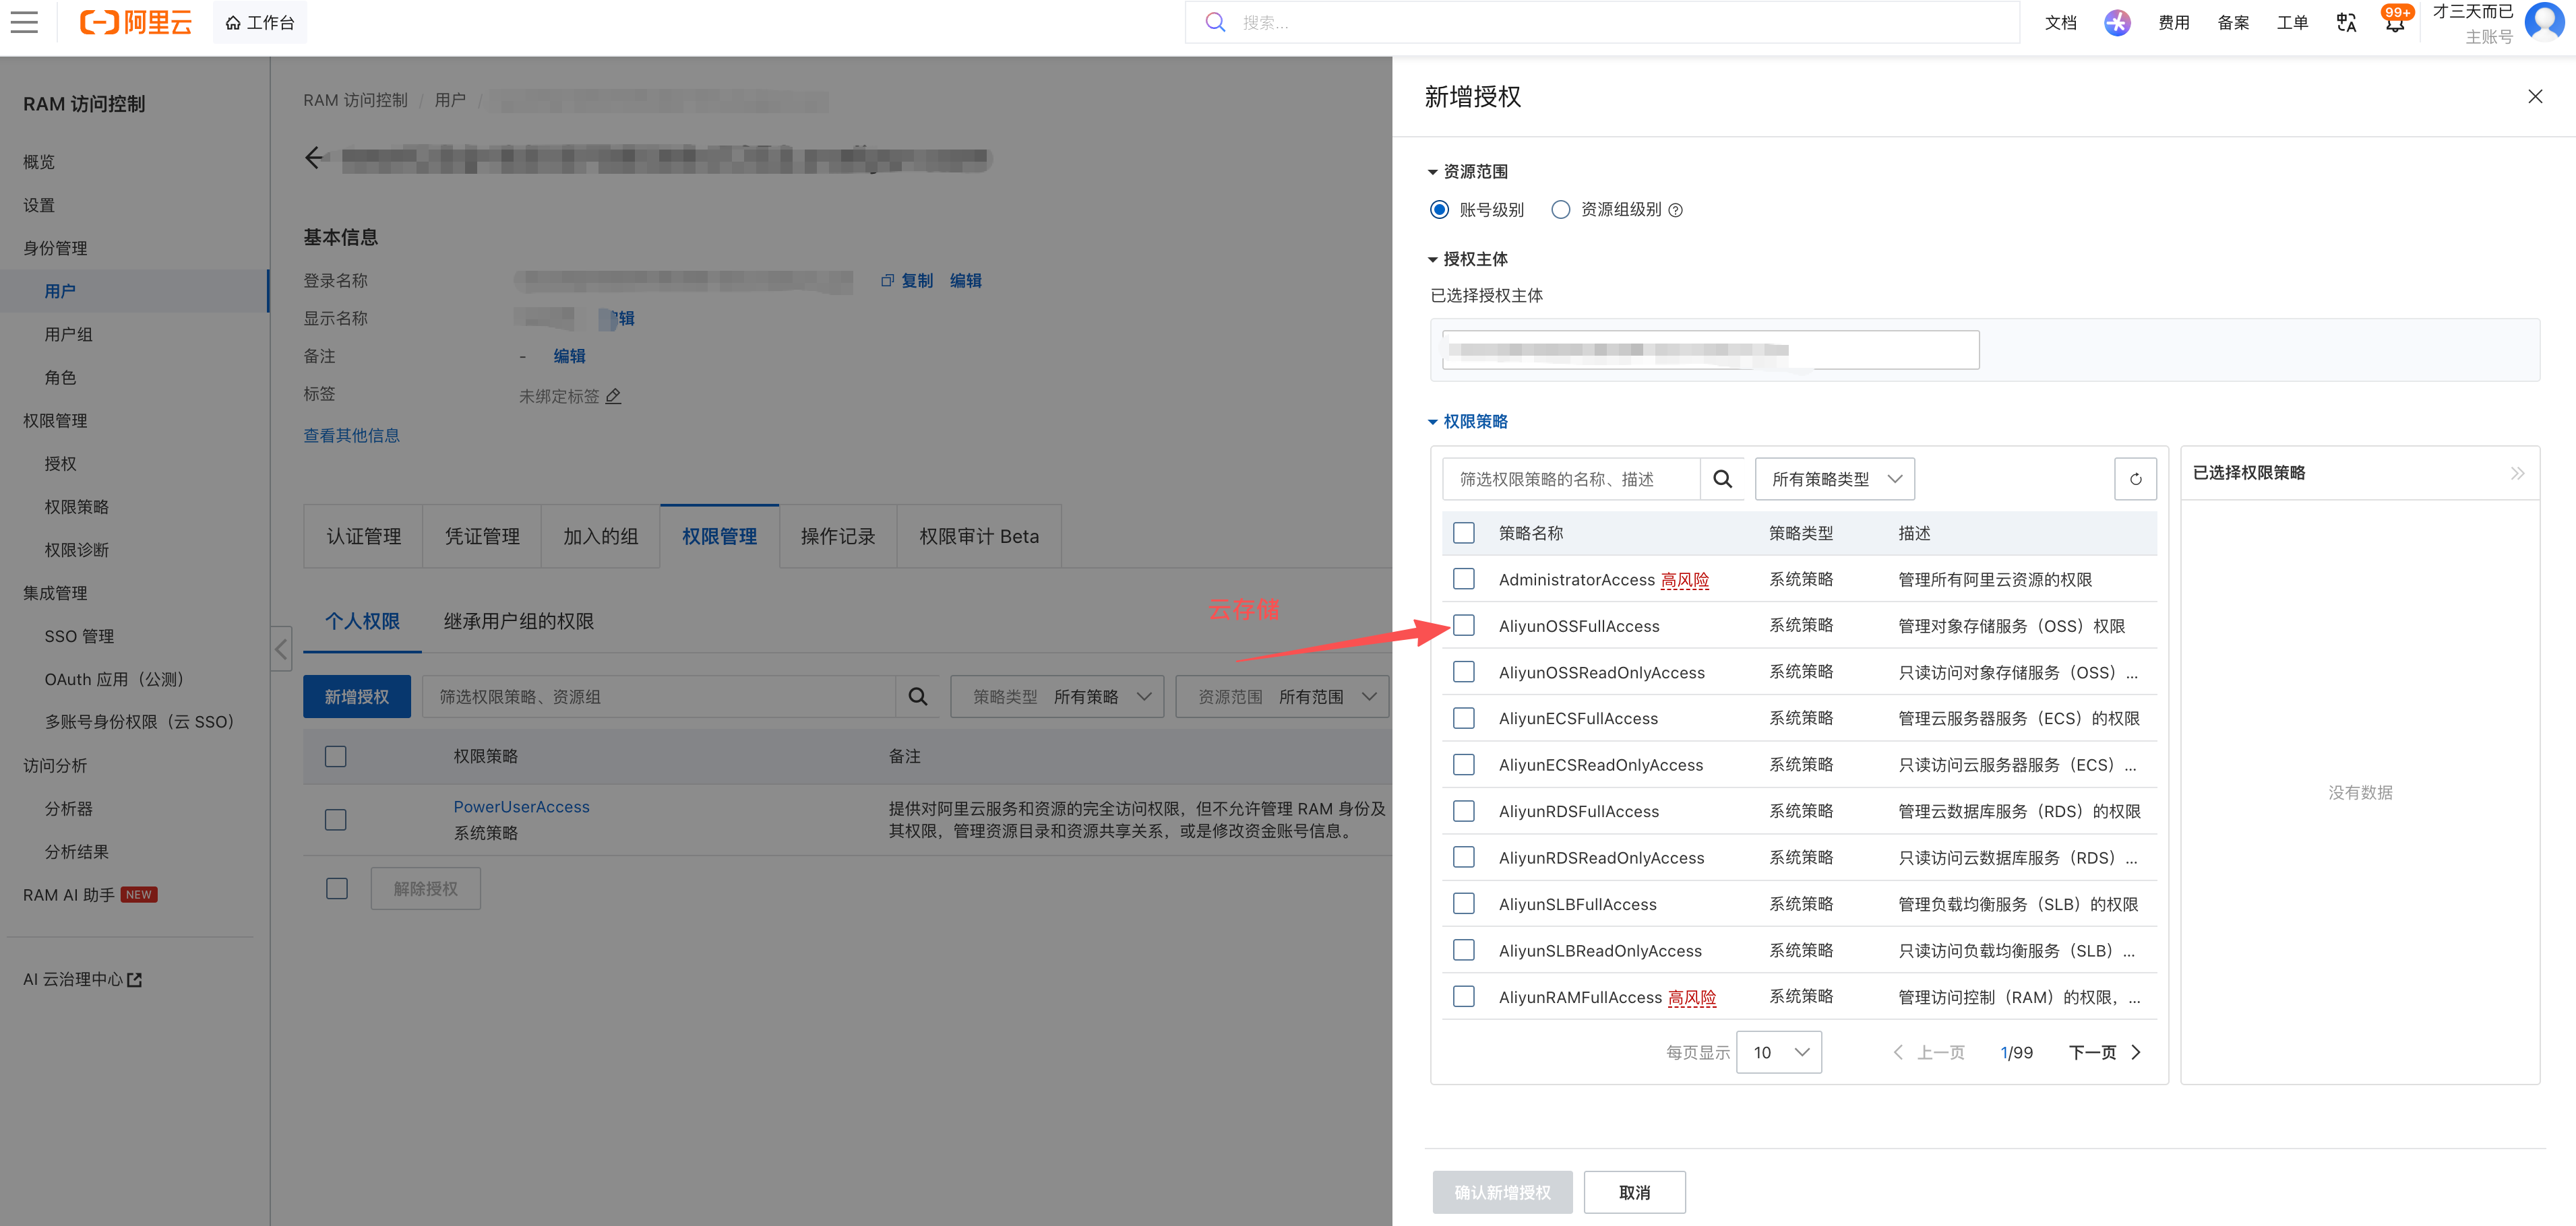Image resolution: width=2576 pixels, height=1226 pixels.
Task: Check the PowerUserAccess row checkbox
Action: (336, 819)
